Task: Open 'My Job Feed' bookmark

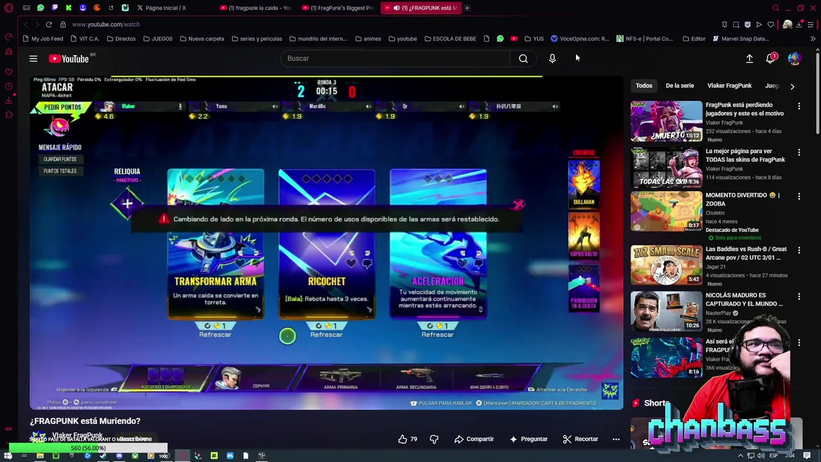Action: [42, 38]
